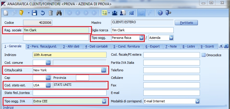Open the Tipo sogg. IVA Extra CEE dropdown
Screen dimensions: 230x109
(104, 101)
